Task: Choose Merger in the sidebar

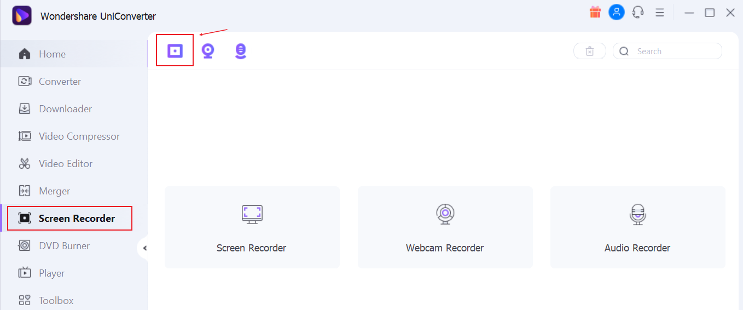Action: [x=54, y=191]
